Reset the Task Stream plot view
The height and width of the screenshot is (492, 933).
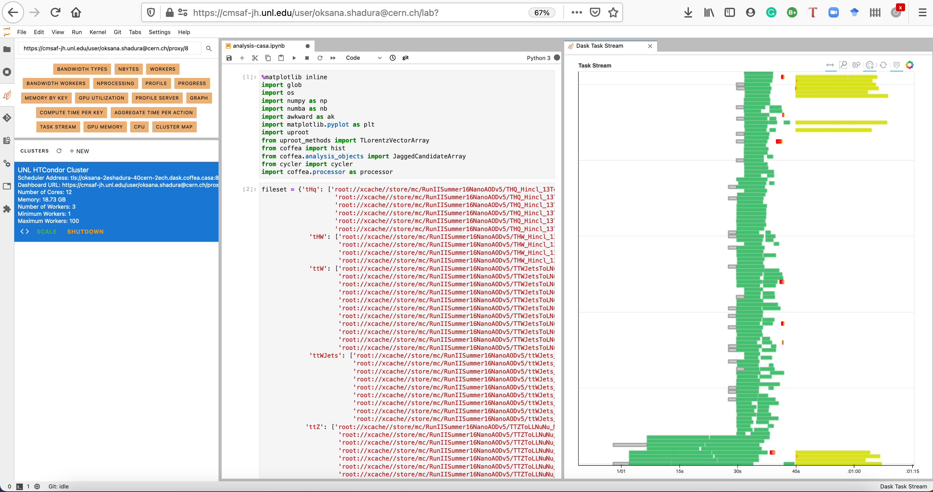883,65
